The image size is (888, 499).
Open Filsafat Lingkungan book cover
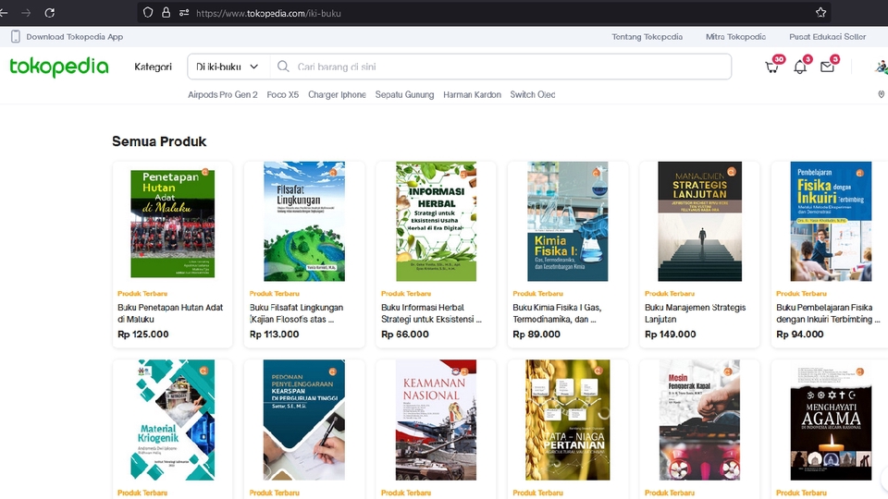304,221
